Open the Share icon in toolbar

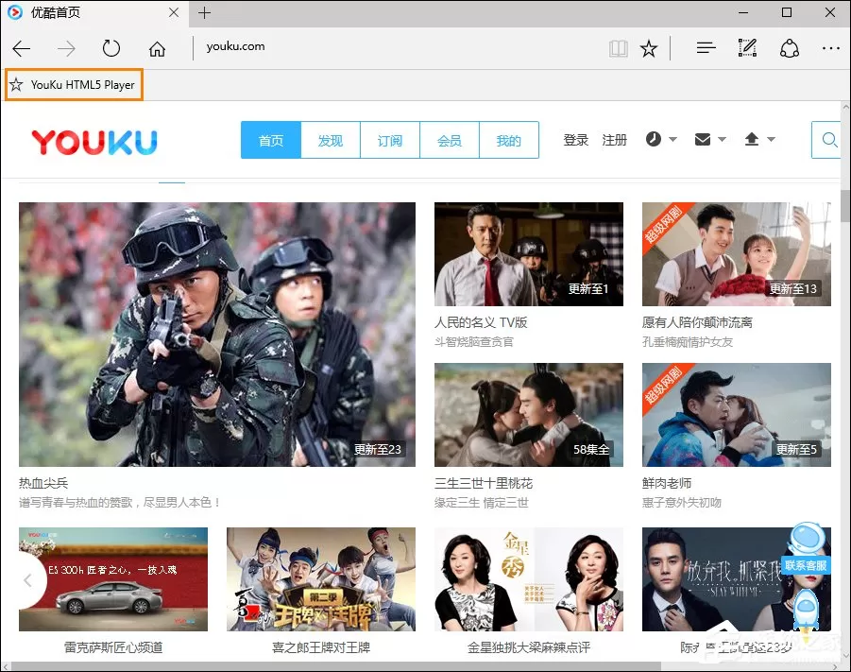790,48
